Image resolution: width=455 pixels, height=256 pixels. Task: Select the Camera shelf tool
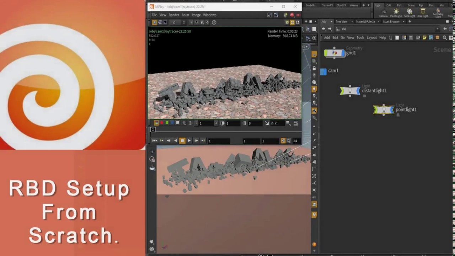383,13
